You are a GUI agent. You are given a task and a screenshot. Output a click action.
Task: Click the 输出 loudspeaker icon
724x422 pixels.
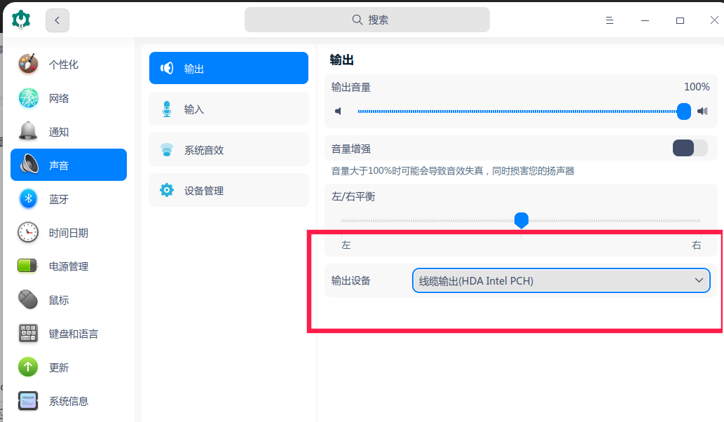[x=167, y=68]
